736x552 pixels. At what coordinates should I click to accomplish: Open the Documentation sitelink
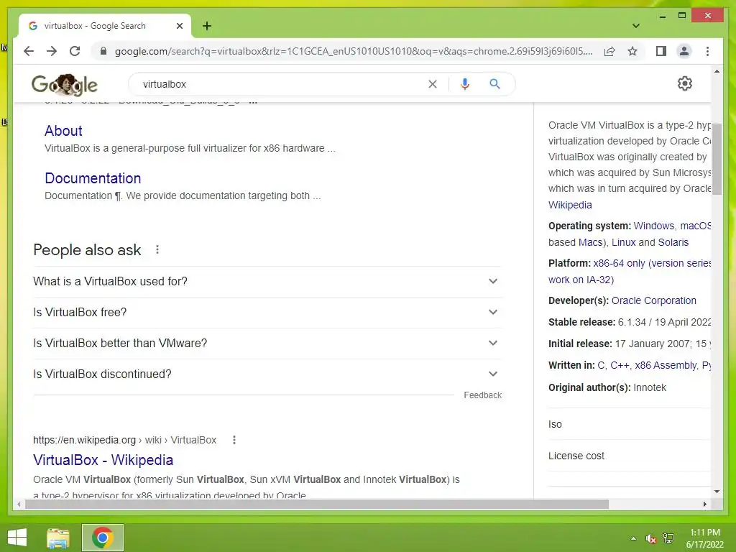tap(93, 178)
